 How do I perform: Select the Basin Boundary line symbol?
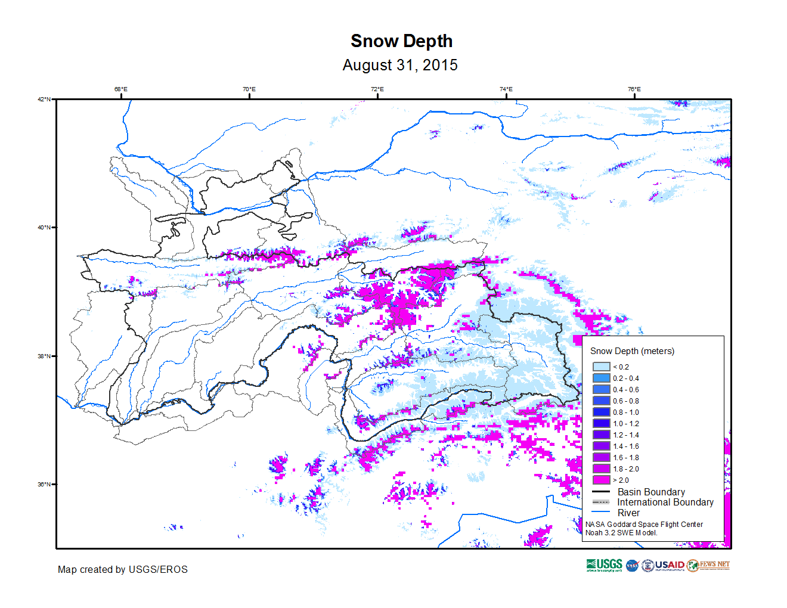(601, 492)
